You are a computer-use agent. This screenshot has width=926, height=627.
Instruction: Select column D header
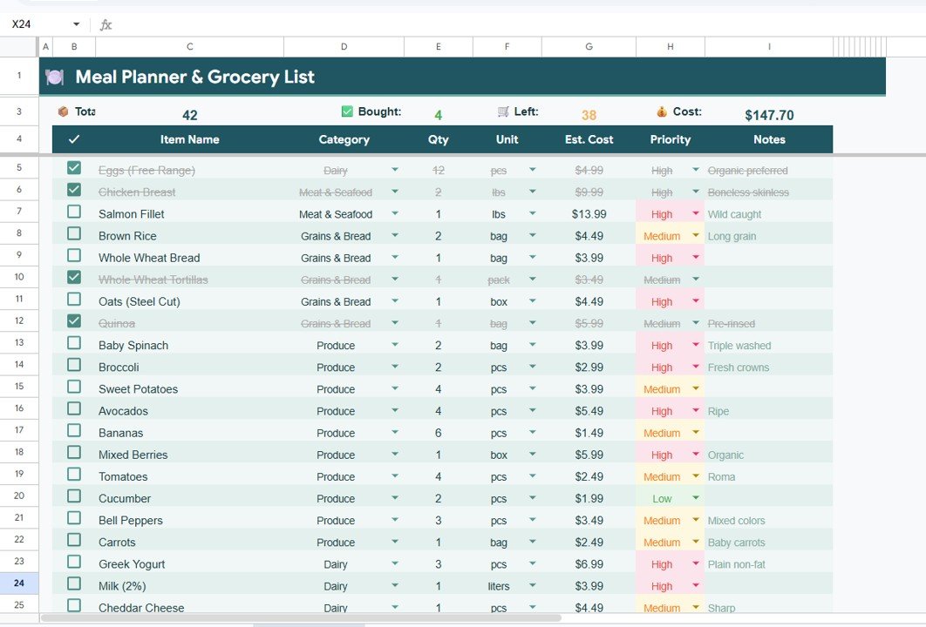344,47
